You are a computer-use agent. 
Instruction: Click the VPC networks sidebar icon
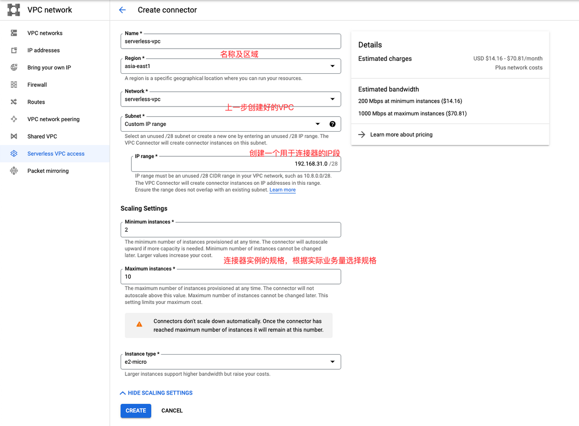(x=14, y=33)
